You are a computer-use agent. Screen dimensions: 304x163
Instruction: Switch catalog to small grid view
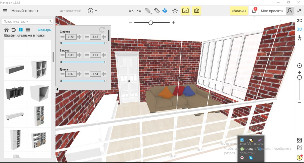pos(28,30)
